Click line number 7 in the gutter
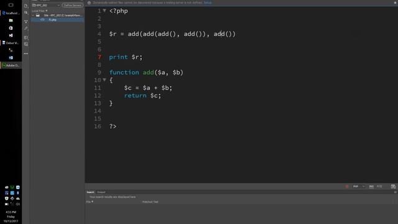The image size is (398, 224). (x=99, y=57)
